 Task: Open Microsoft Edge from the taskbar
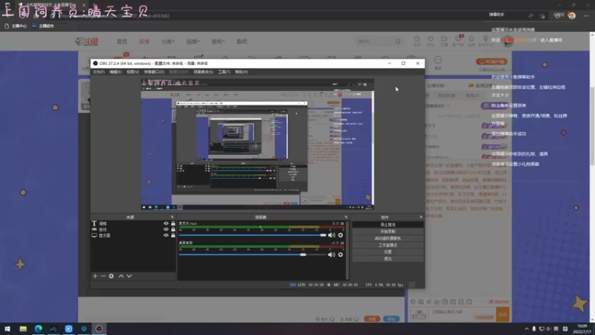[x=39, y=328]
